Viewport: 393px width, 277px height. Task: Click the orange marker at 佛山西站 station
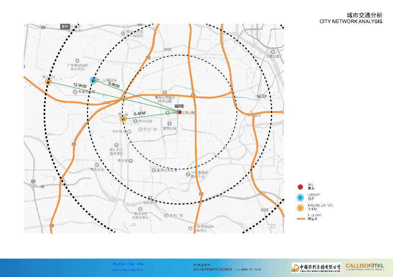[48, 82]
